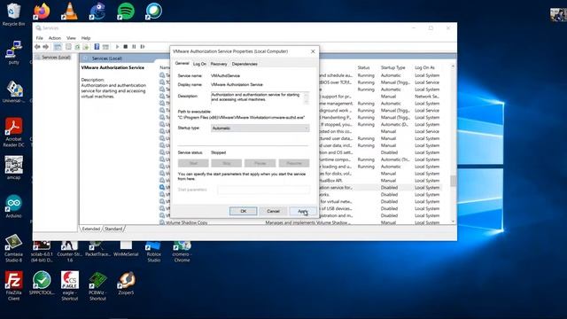
Task: Open Camtasia Studio 8 desktop icon
Action: coord(14,248)
